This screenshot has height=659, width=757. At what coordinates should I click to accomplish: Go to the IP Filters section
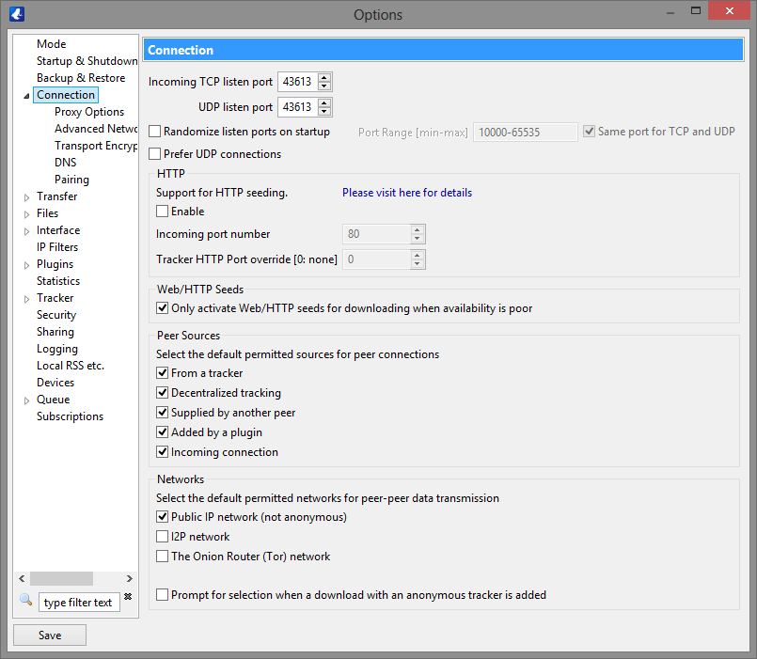point(57,247)
